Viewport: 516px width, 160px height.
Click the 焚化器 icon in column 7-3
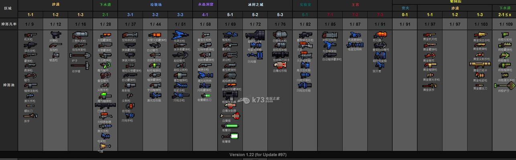(380, 35)
